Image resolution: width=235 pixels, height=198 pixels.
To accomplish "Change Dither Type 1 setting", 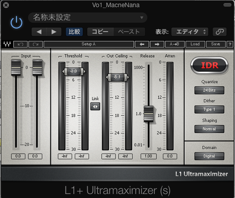I will 209,110.
